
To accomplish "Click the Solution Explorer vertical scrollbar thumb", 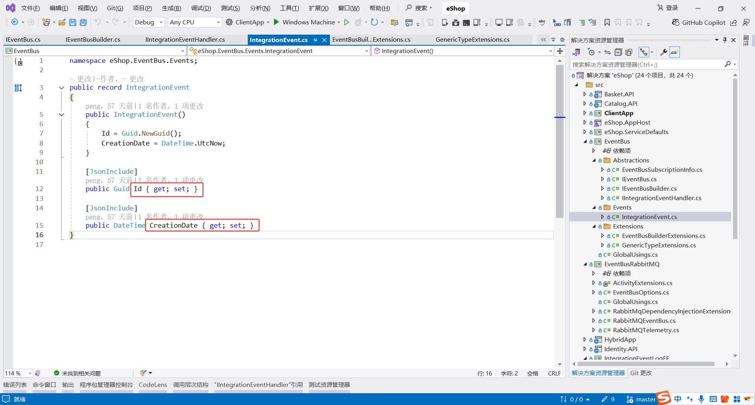I will tap(735, 159).
